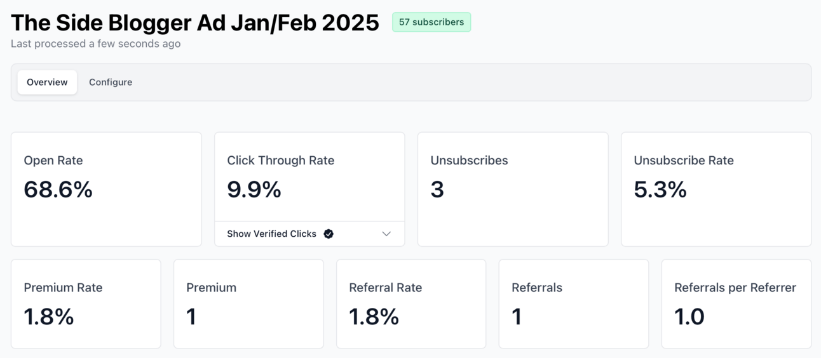
Task: Select the Unsubscribes label
Action: [x=469, y=161]
